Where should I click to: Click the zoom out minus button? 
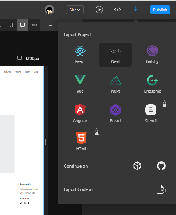pos(51,25)
